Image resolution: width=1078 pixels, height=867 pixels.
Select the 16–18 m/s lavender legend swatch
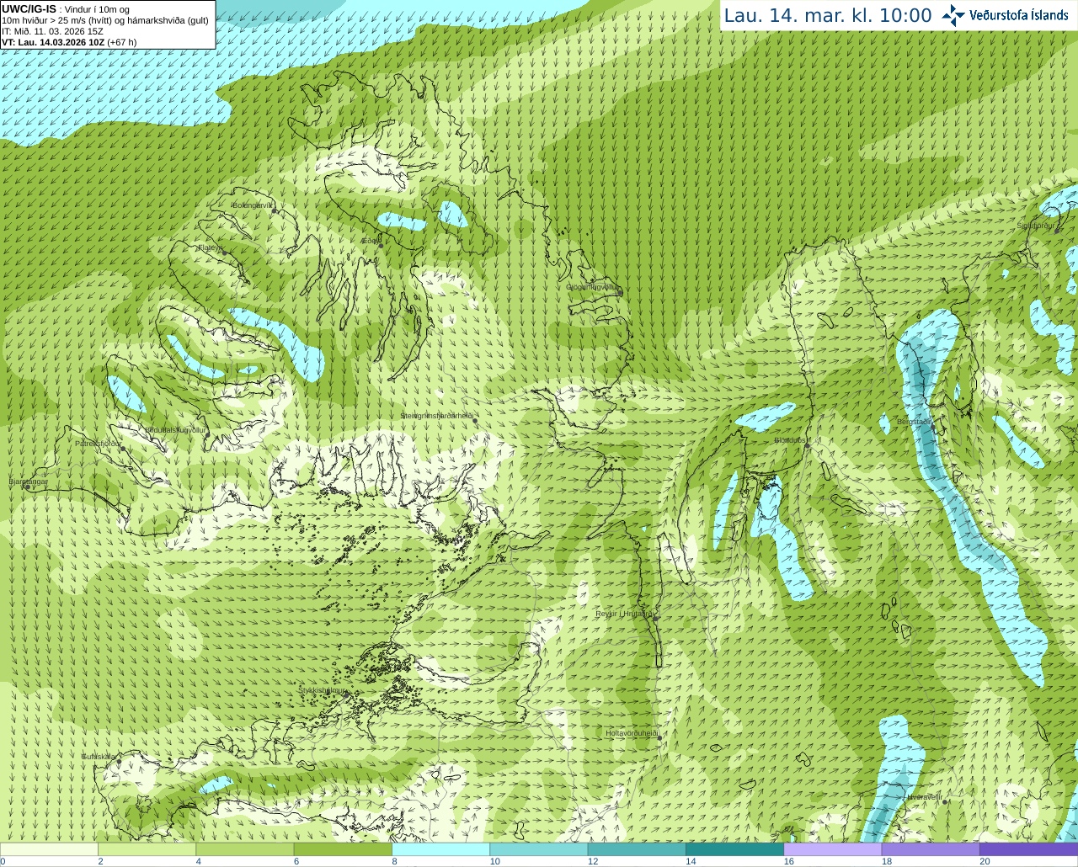[832, 849]
